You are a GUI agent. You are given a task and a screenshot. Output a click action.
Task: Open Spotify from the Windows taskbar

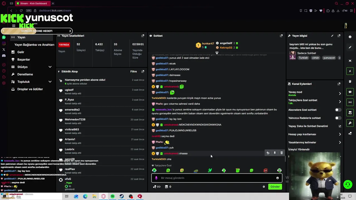pyautogui.click(x=112, y=196)
